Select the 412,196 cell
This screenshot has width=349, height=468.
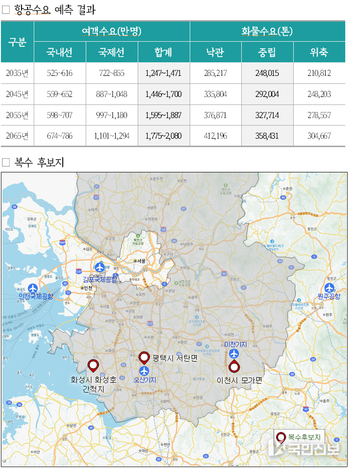[x=215, y=136]
